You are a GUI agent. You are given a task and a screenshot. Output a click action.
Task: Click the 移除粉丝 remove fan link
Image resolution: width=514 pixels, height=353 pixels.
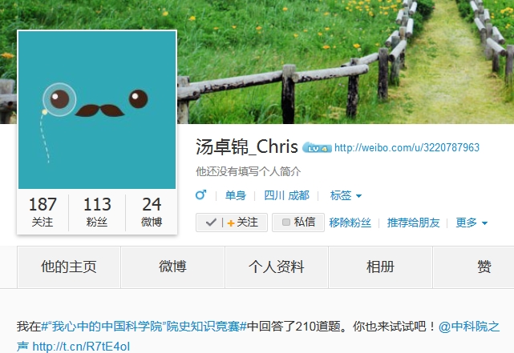[350, 223]
